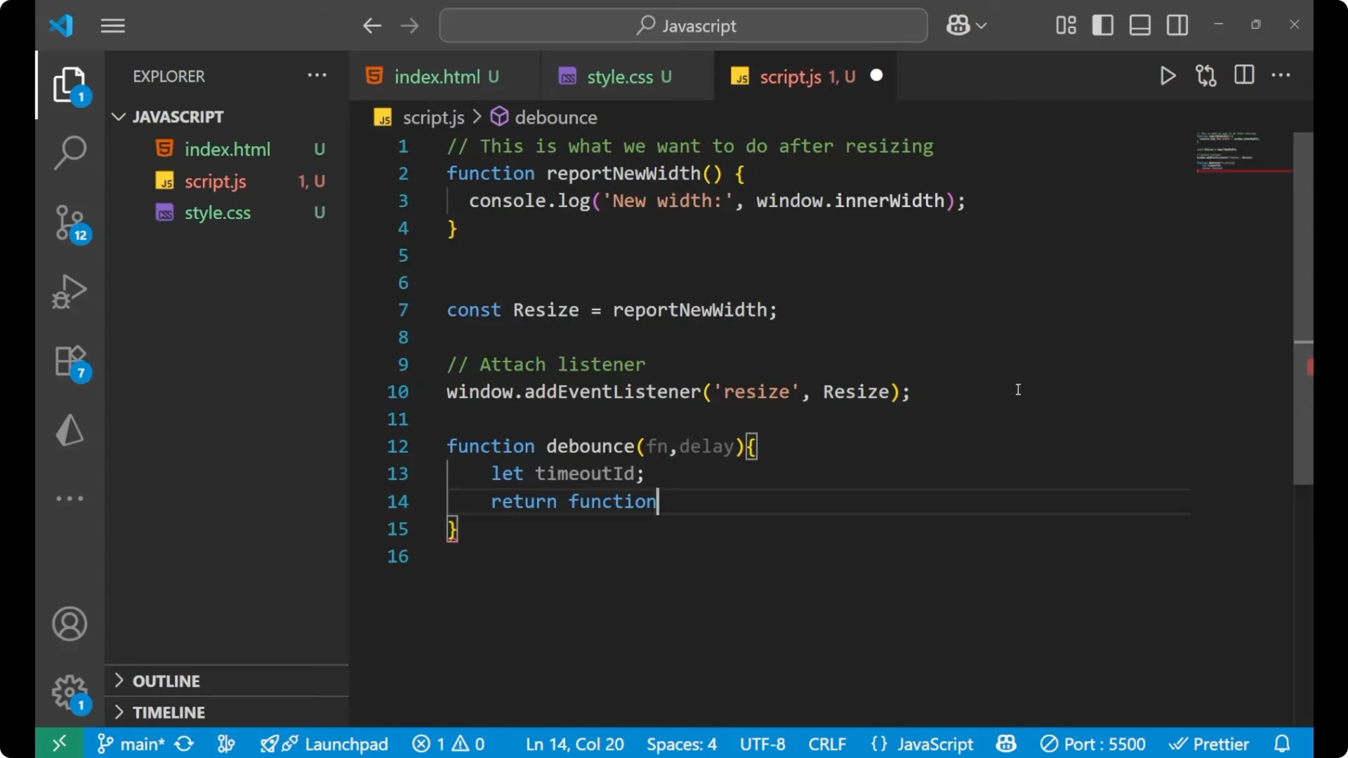Open the Source Control view

(70, 223)
